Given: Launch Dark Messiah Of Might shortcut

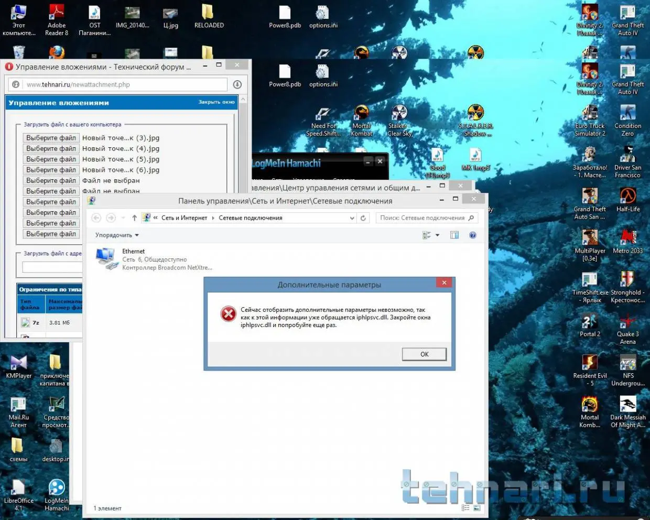Looking at the screenshot, I should pos(627,413).
